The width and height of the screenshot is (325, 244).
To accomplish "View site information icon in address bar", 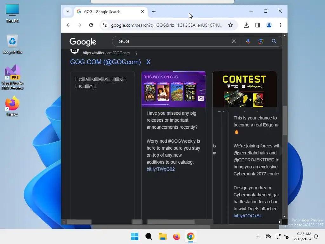I will click(x=105, y=25).
